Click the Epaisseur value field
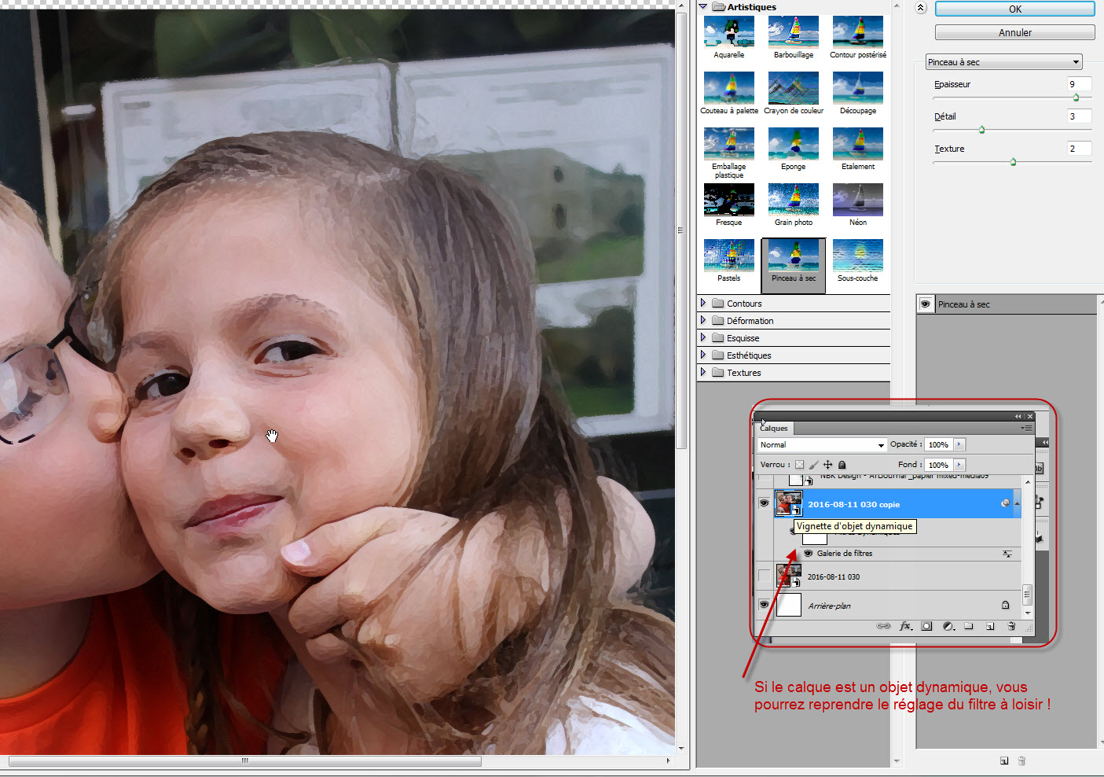This screenshot has width=1104, height=777. click(1079, 84)
